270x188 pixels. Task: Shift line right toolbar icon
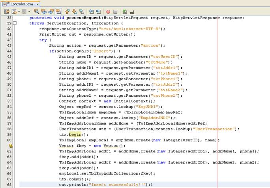[x=99, y=12]
